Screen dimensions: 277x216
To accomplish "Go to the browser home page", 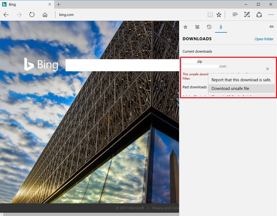I will click(x=45, y=15).
